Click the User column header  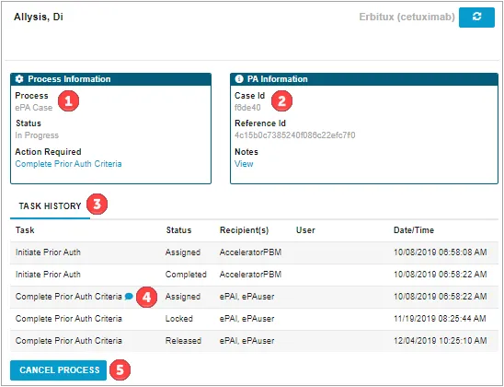[305, 230]
